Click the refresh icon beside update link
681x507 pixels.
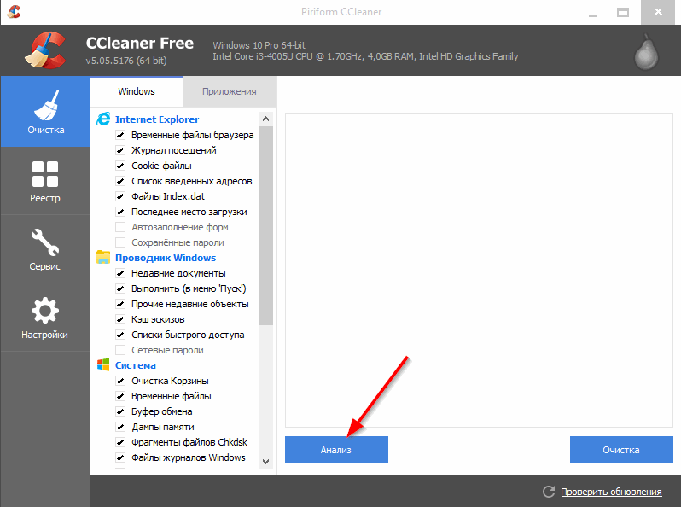coord(549,492)
